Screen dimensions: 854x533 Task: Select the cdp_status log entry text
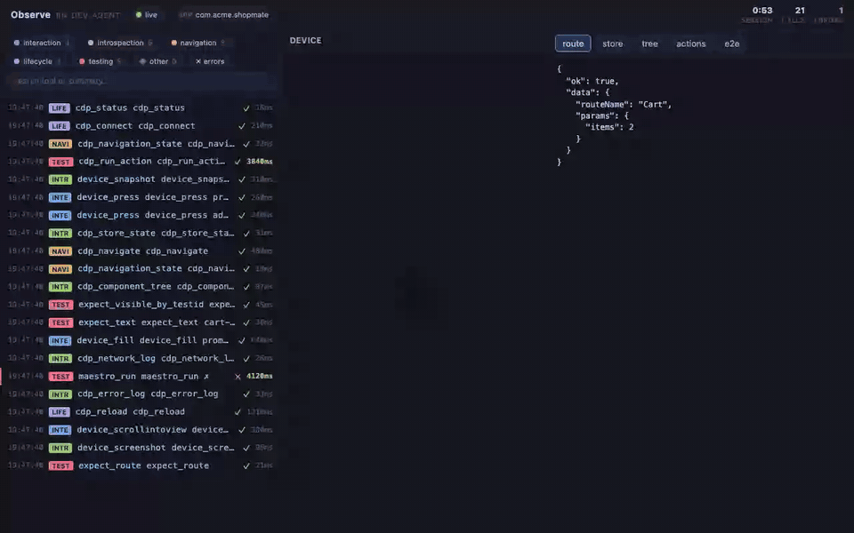click(130, 107)
